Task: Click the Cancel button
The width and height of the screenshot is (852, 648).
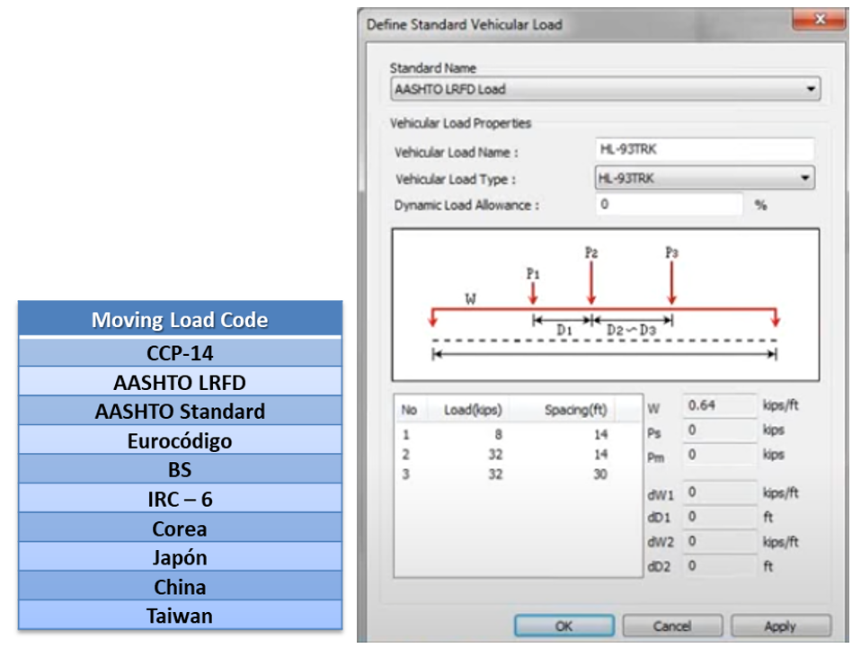Action: pos(672,626)
